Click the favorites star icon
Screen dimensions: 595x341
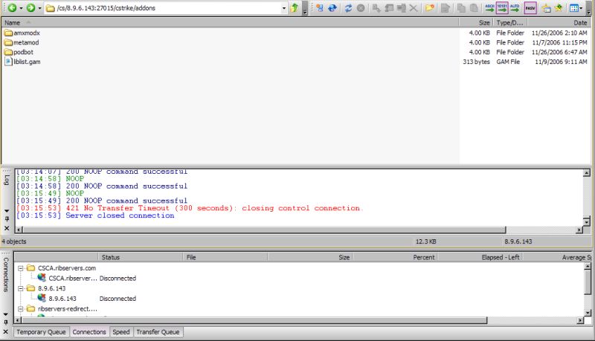tap(558, 8)
